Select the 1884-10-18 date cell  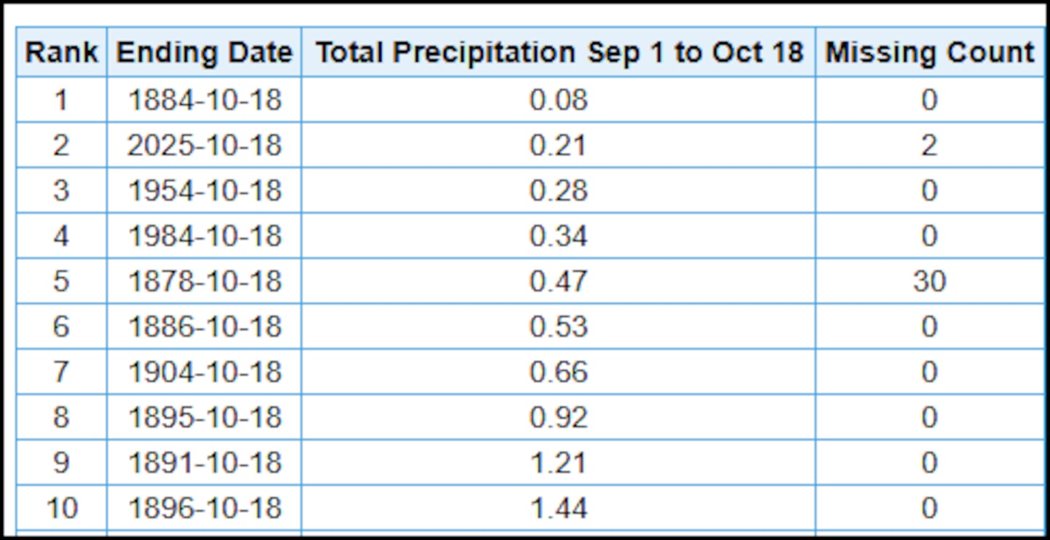[x=204, y=100]
